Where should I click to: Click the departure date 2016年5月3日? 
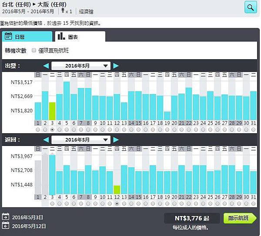coord(27,217)
